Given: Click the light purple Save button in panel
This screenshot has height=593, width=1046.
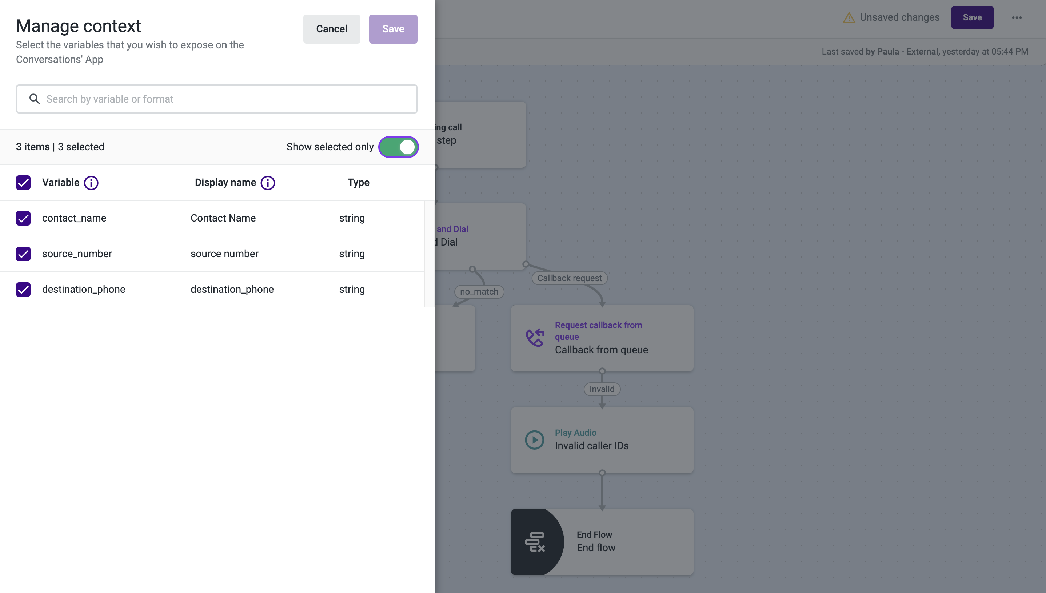Looking at the screenshot, I should (x=393, y=29).
